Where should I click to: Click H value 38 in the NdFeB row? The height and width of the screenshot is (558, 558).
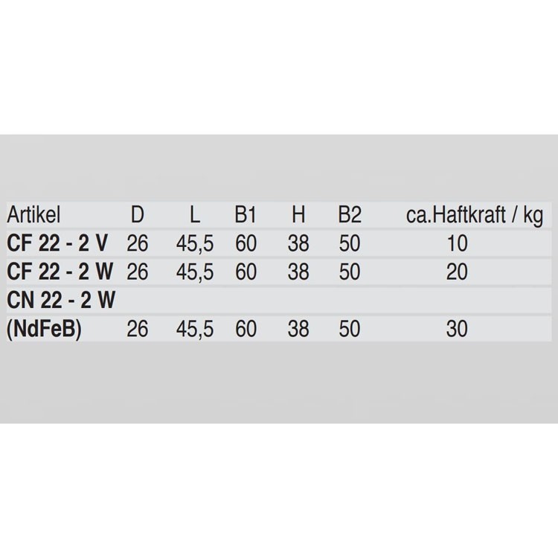click(x=298, y=329)
